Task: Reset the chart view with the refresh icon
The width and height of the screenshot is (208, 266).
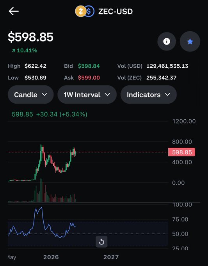Action: [x=101, y=242]
